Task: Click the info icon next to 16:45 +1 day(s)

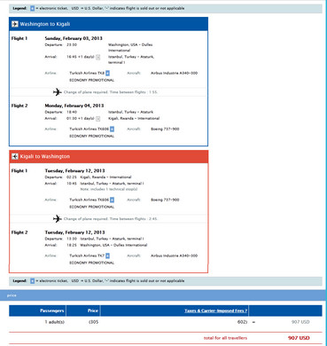Action: pos(98,57)
